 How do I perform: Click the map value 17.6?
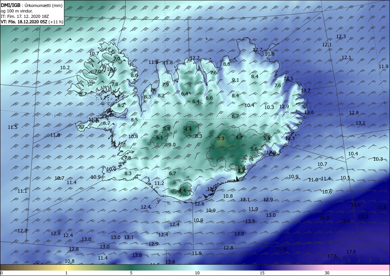point(332,256)
